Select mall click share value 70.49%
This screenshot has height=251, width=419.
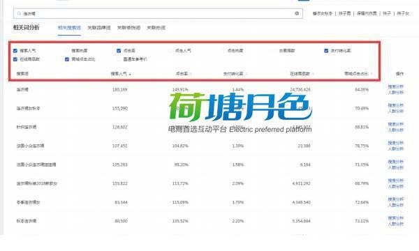(x=362, y=108)
